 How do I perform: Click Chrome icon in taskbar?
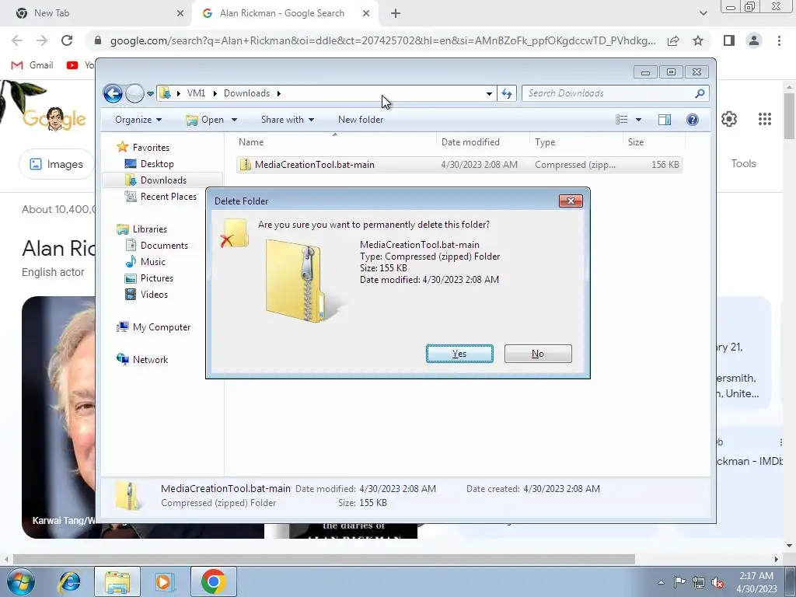(x=213, y=581)
